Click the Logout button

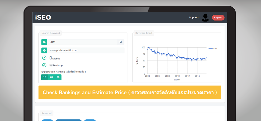coord(218,18)
